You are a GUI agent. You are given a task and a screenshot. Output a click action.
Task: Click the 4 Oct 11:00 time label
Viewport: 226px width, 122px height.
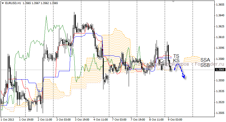(101, 119)
